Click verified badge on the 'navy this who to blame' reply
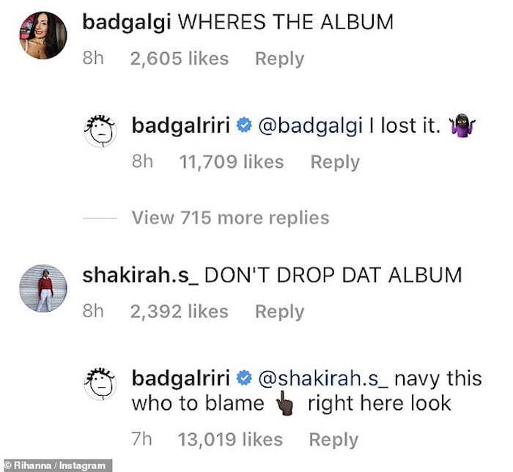 [x=244, y=378]
